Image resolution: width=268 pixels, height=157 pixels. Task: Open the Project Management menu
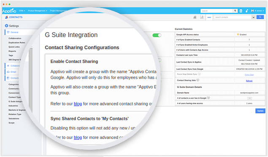(58, 11)
